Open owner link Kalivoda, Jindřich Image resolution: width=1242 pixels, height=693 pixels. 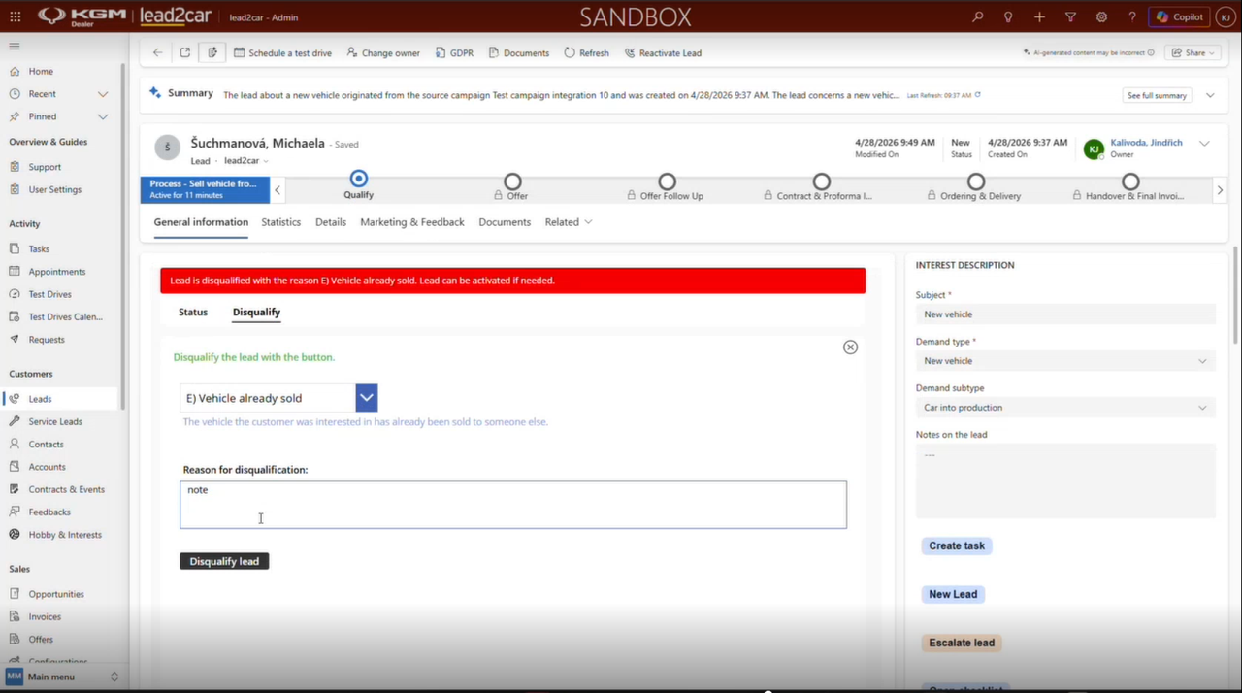[x=1147, y=143]
